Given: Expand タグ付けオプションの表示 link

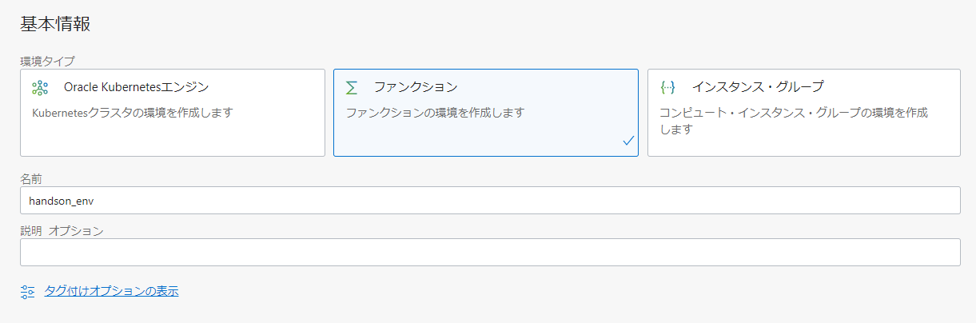Looking at the screenshot, I should [x=111, y=291].
